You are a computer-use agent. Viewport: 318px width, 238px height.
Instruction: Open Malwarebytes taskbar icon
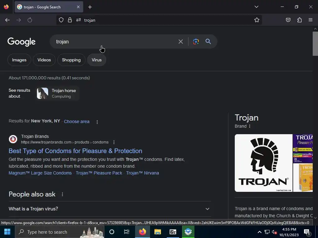coord(188,232)
